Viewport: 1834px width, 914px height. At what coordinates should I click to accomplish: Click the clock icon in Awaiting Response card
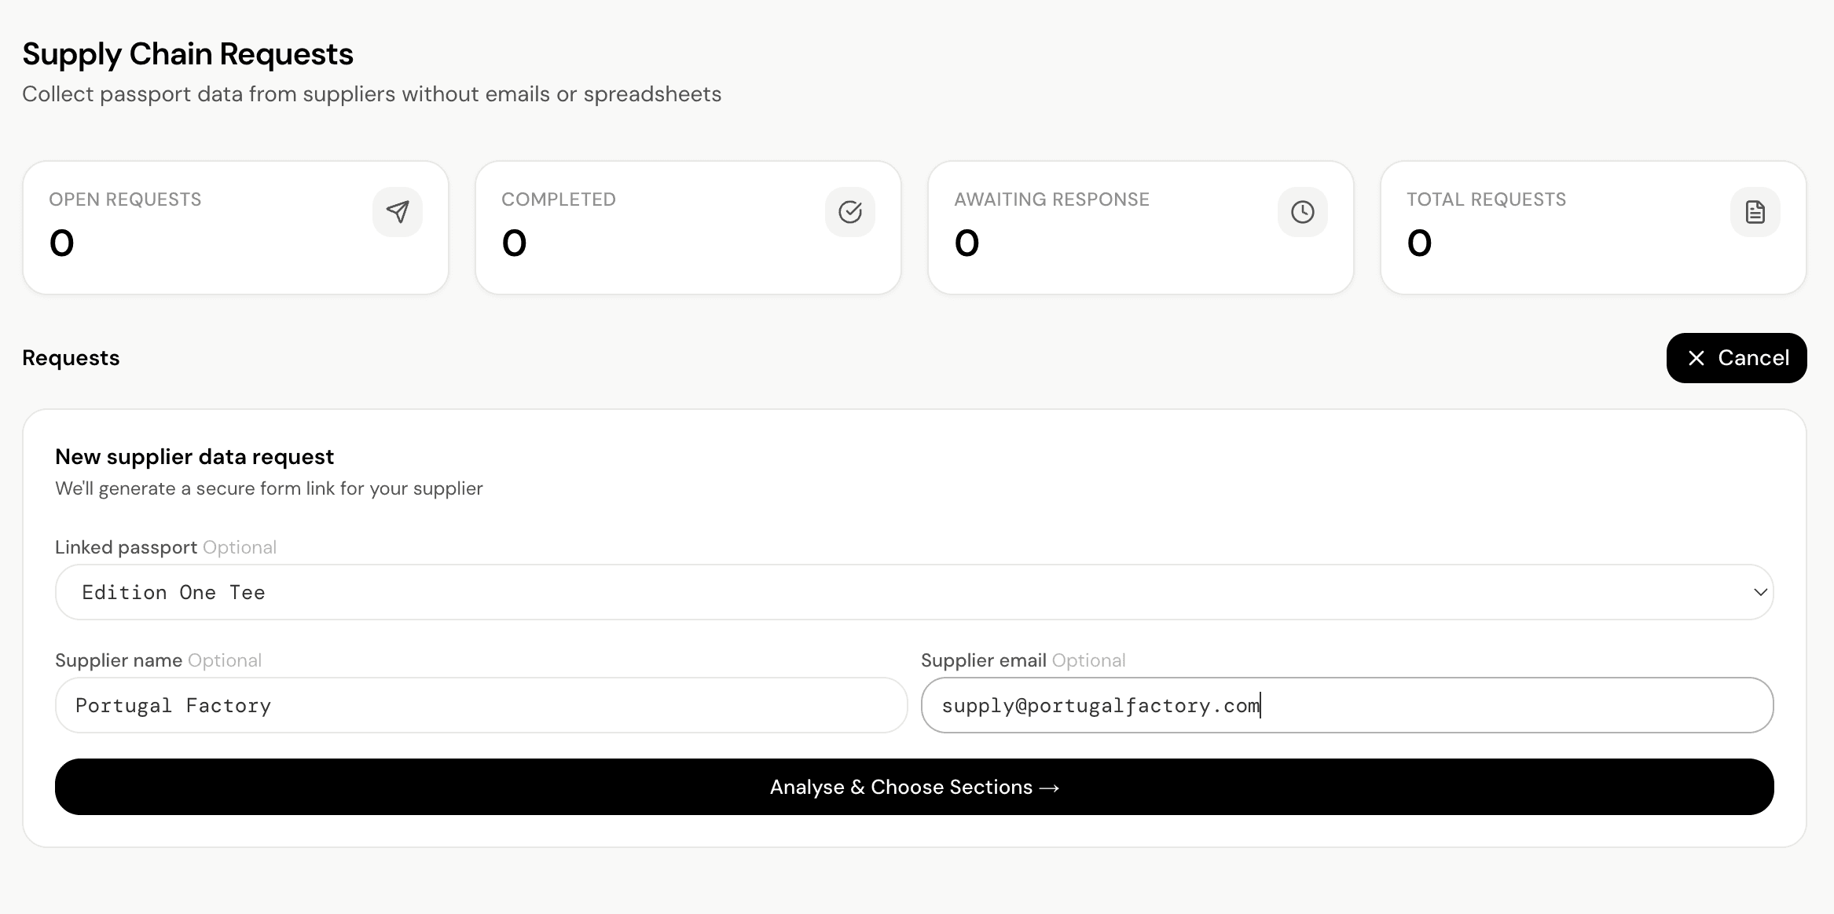[x=1303, y=212]
